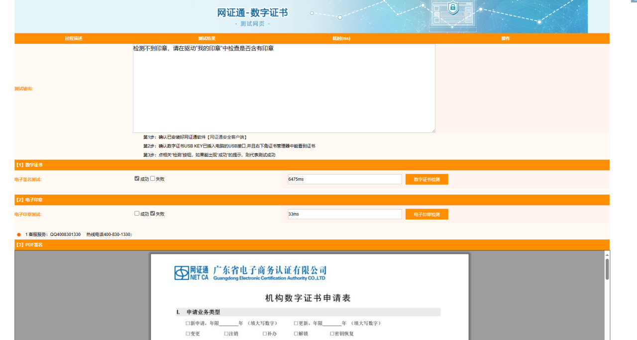637x340 pixels.
Task: Toggle 失败 checkbox for 电子印章测试
Action: click(x=153, y=214)
